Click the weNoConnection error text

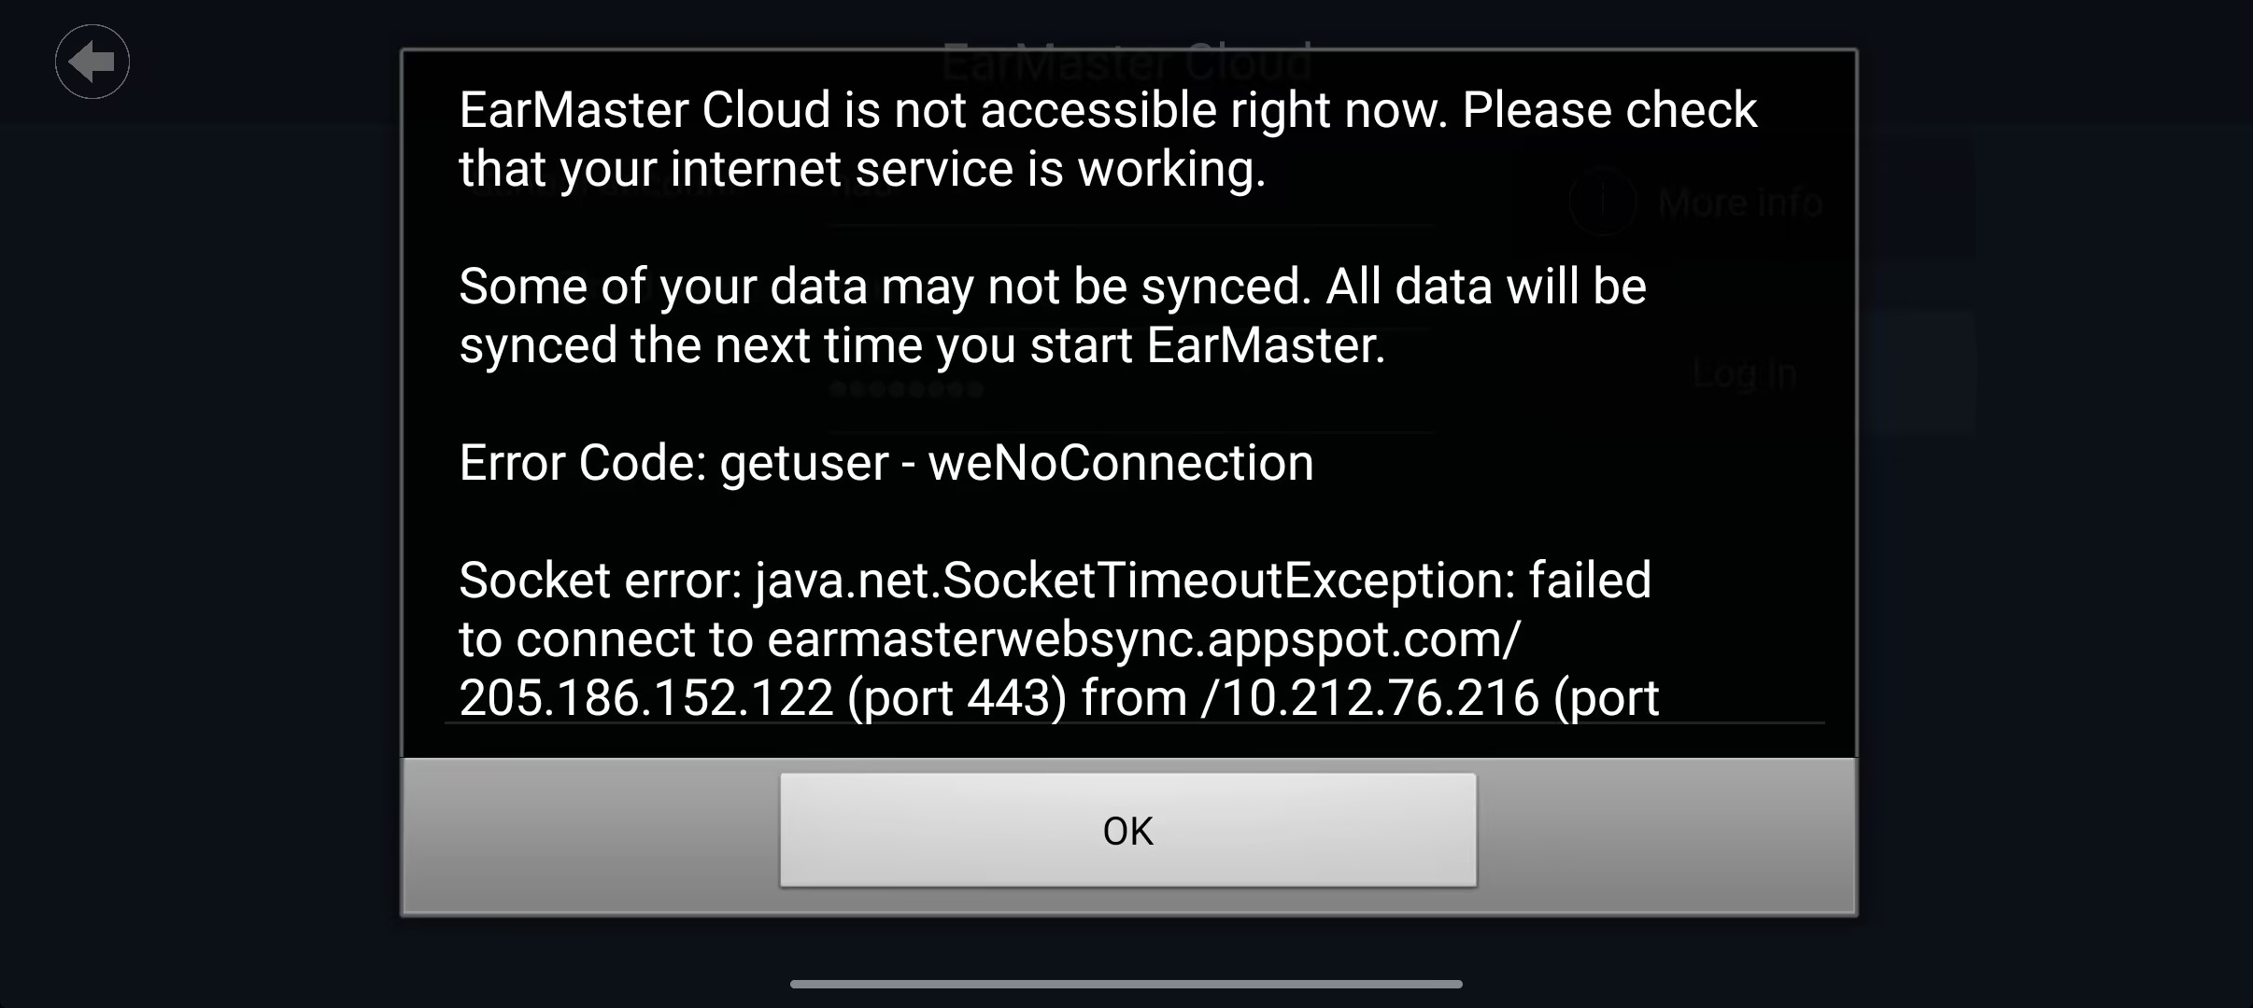tap(1121, 463)
